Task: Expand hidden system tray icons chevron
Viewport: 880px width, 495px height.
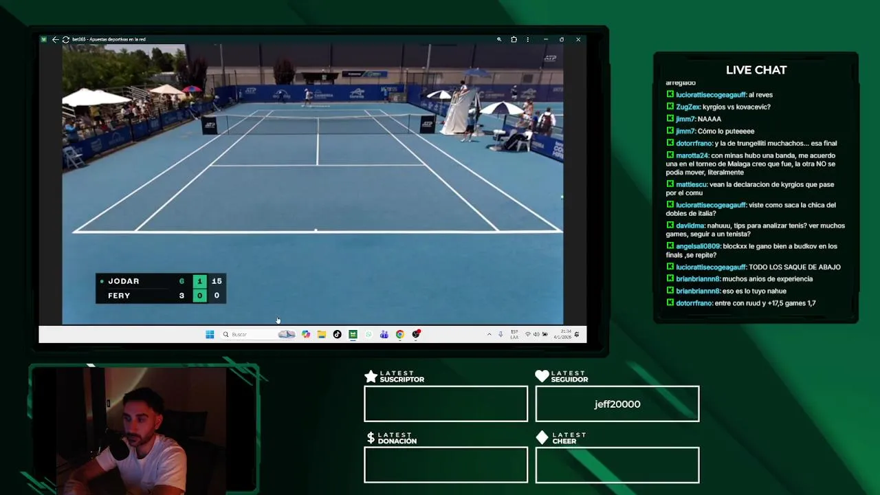Action: (x=489, y=334)
